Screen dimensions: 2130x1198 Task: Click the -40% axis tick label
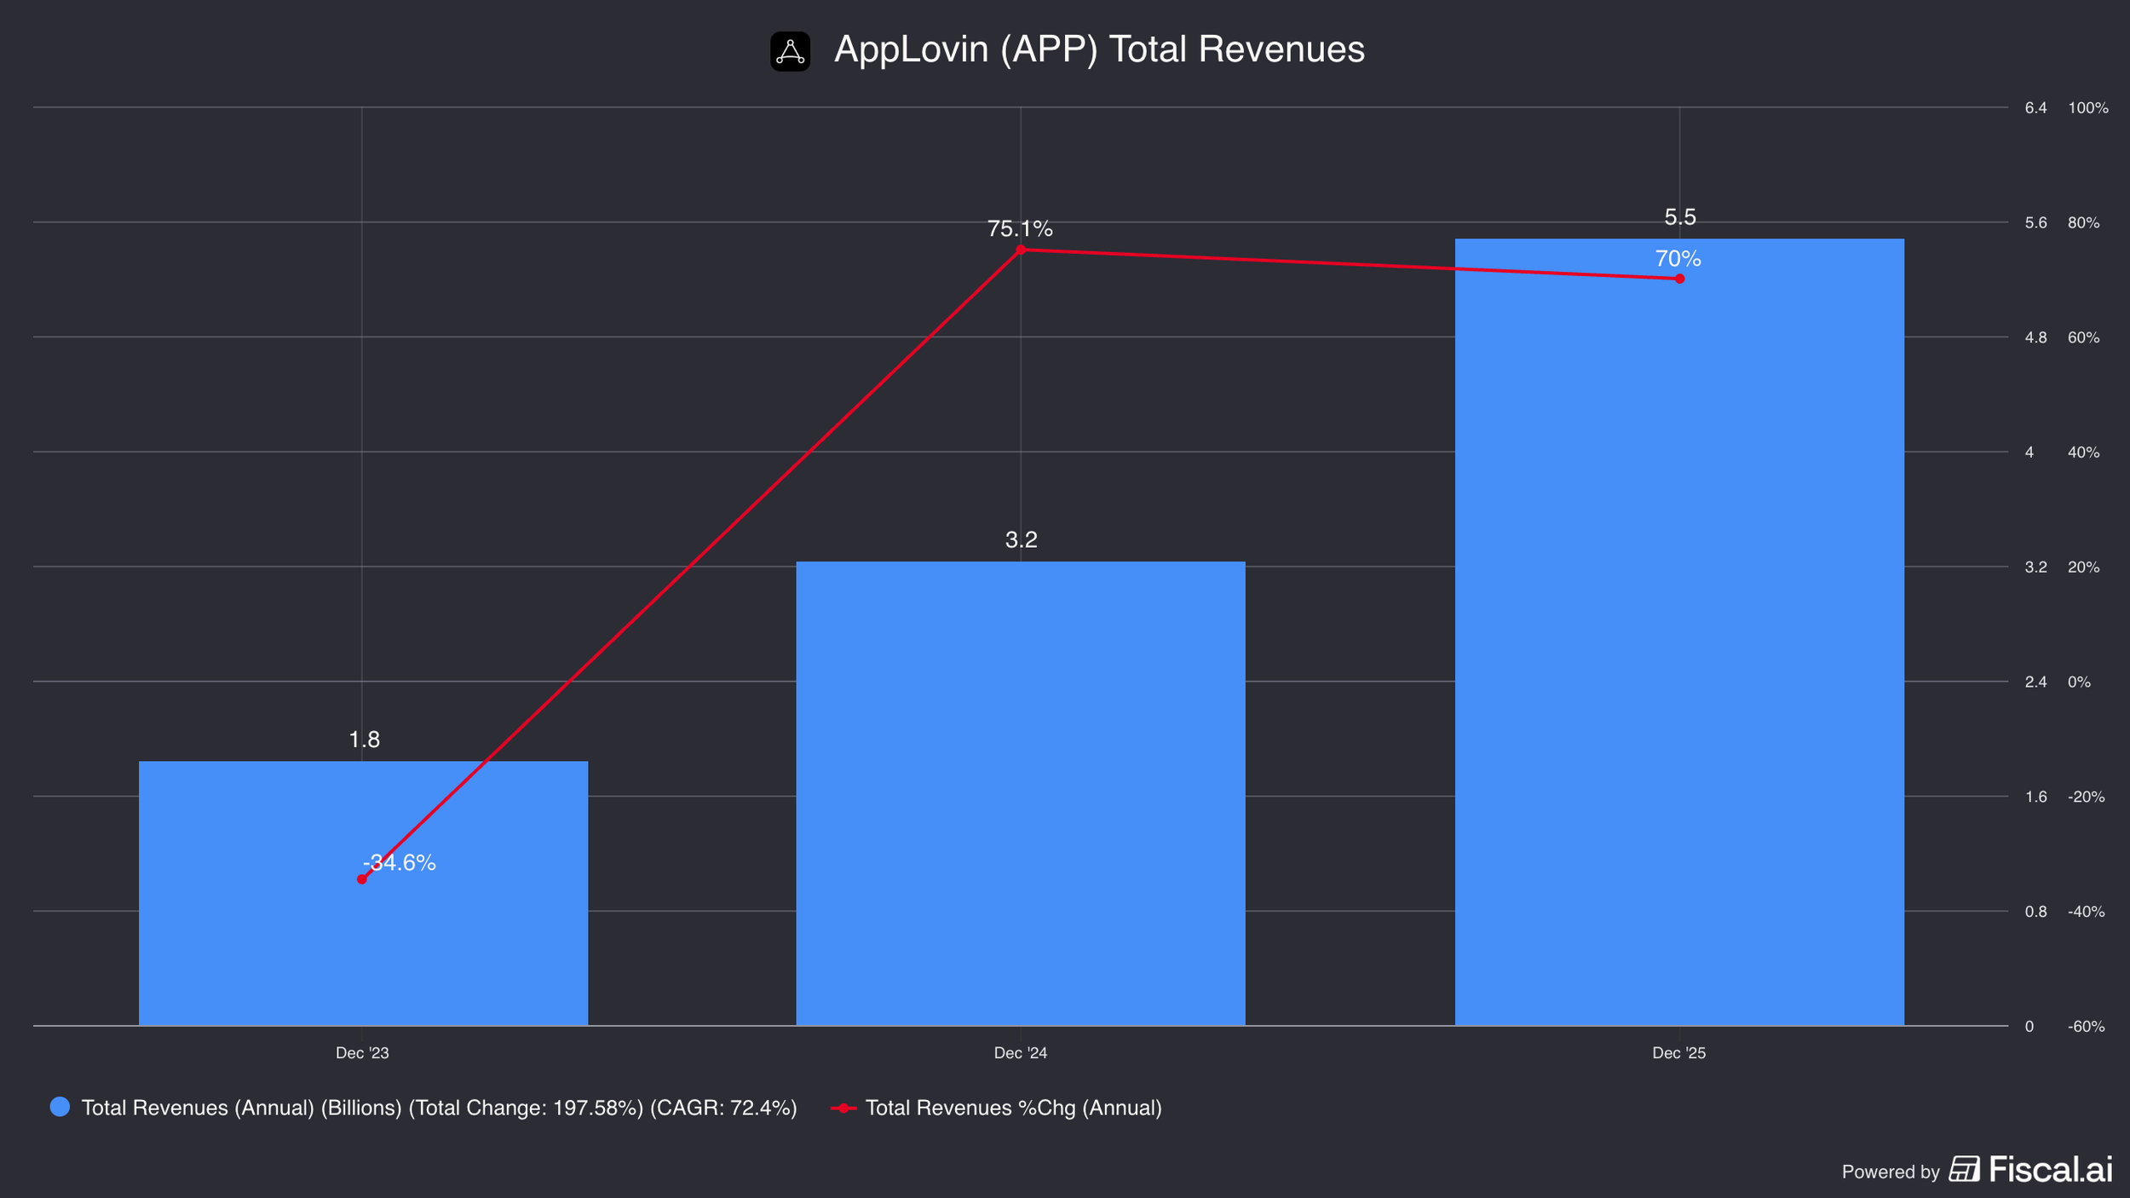click(x=2087, y=913)
